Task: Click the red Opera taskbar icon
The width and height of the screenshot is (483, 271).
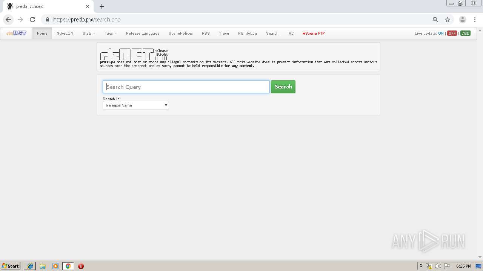Action: 81,266
